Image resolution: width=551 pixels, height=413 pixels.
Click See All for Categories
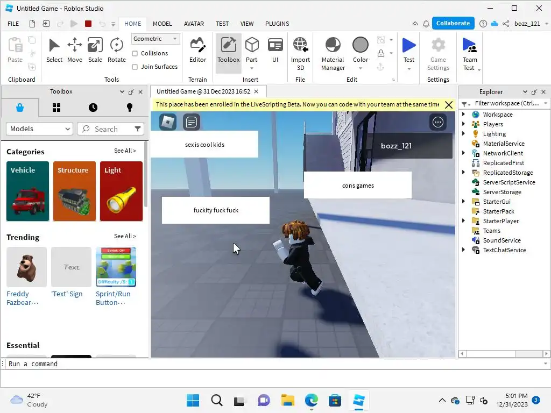click(125, 151)
